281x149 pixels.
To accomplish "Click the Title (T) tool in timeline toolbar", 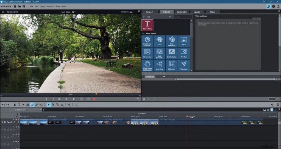I will (x=19, y=105).
